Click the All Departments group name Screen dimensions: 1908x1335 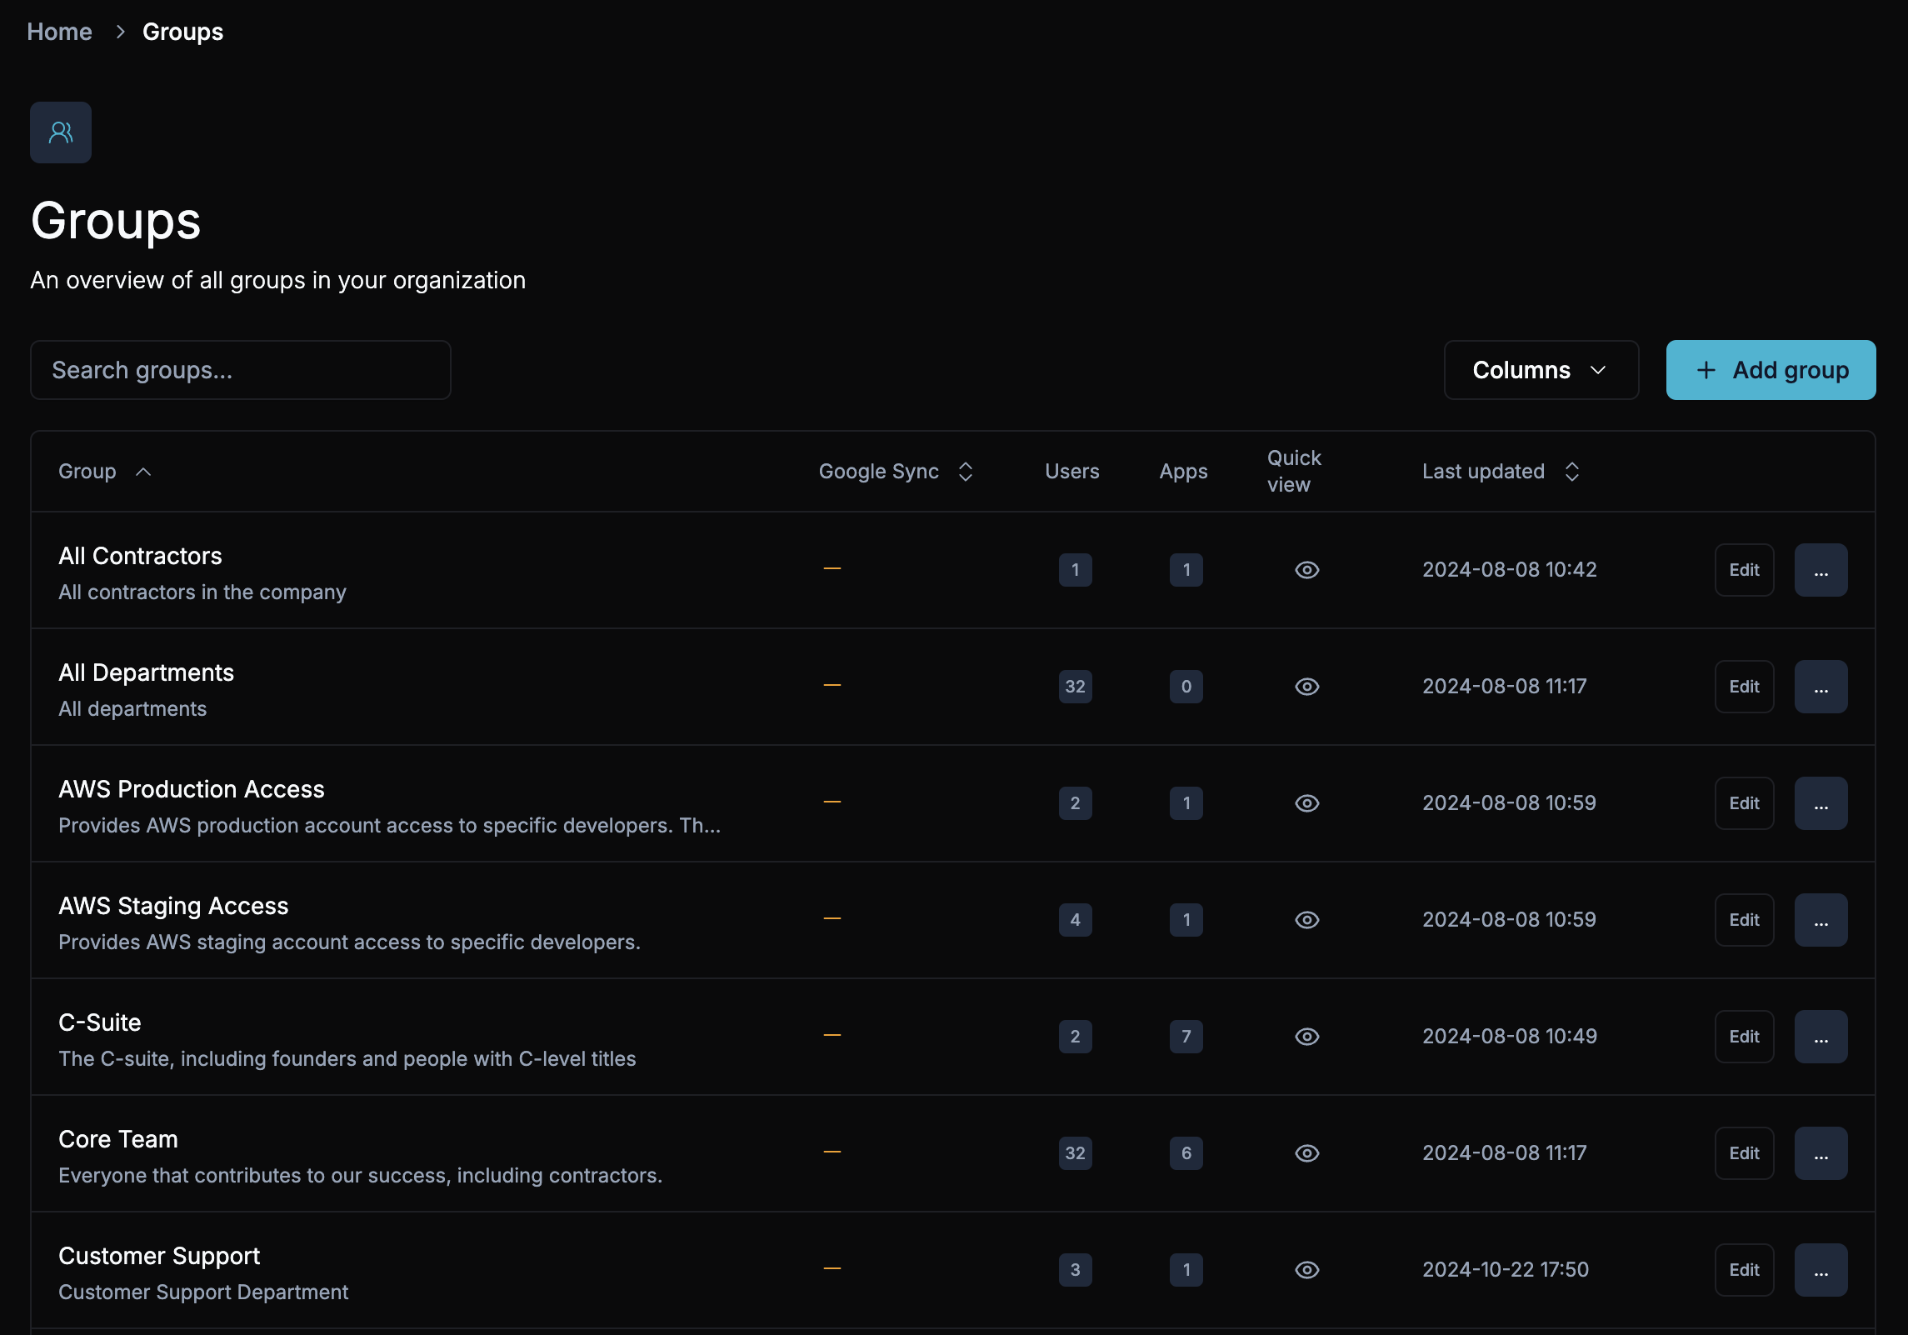pos(146,672)
